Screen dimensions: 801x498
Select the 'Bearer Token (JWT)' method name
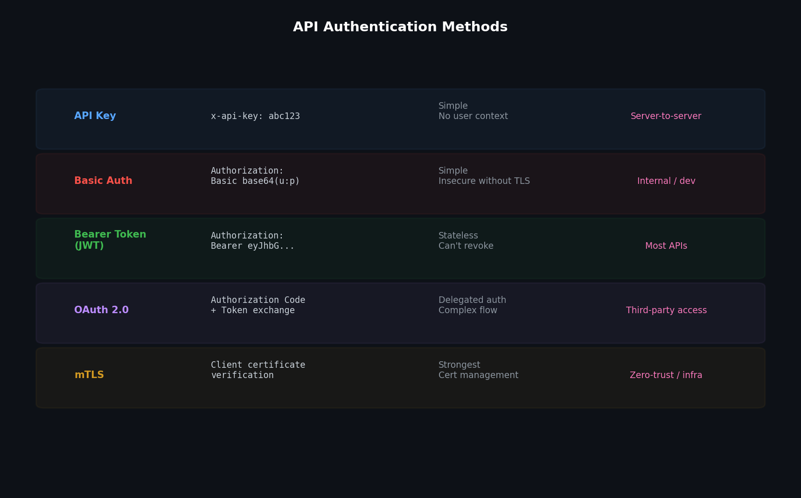[x=110, y=240]
